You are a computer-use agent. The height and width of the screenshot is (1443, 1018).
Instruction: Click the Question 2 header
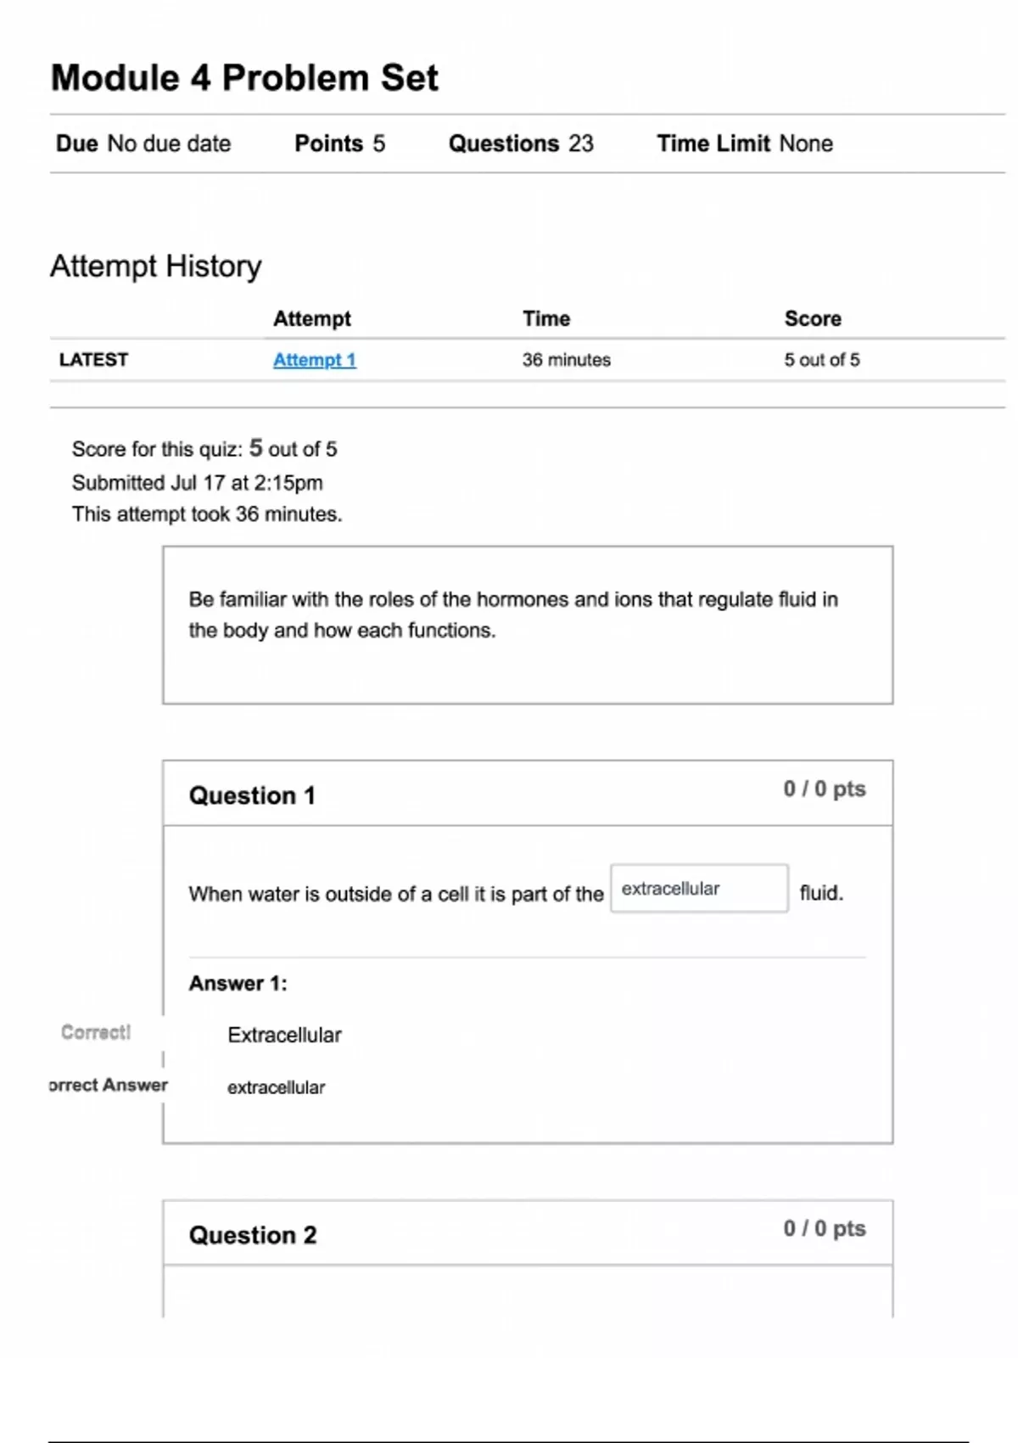253,1235
